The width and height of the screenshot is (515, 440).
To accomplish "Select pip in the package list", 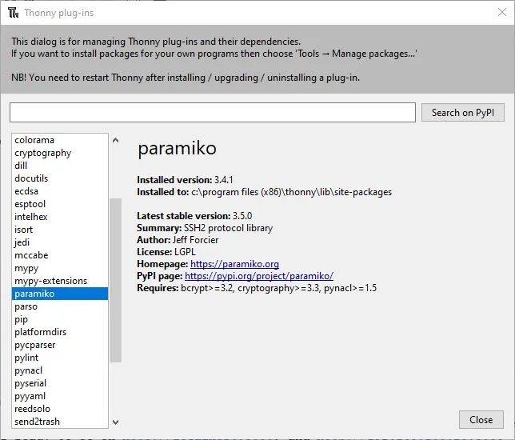I will (60, 319).
